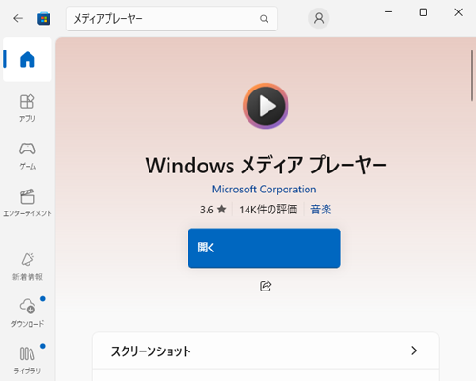Screen dimensions: 476x381
Task: Maximize the Microsoft Store window
Action: pos(424,12)
